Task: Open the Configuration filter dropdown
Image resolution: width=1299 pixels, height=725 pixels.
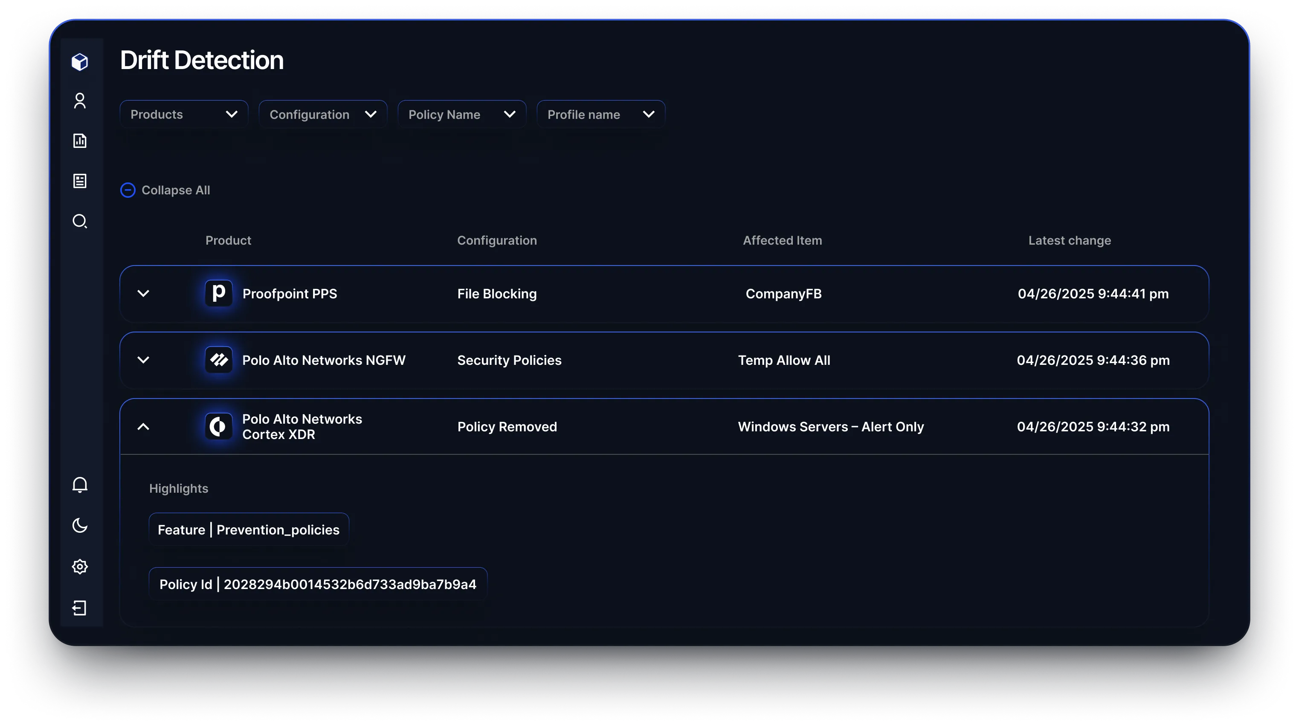Action: 323,114
